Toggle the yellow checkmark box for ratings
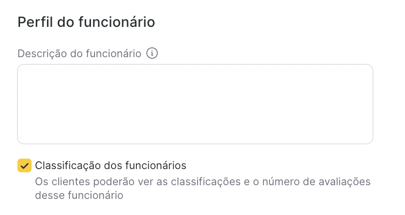Viewport: 405px width, 215px height. pyautogui.click(x=24, y=166)
